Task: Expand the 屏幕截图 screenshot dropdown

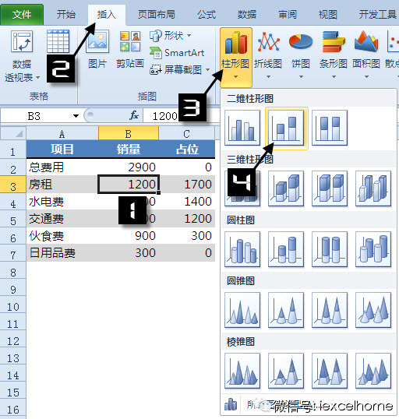Action: coord(207,70)
